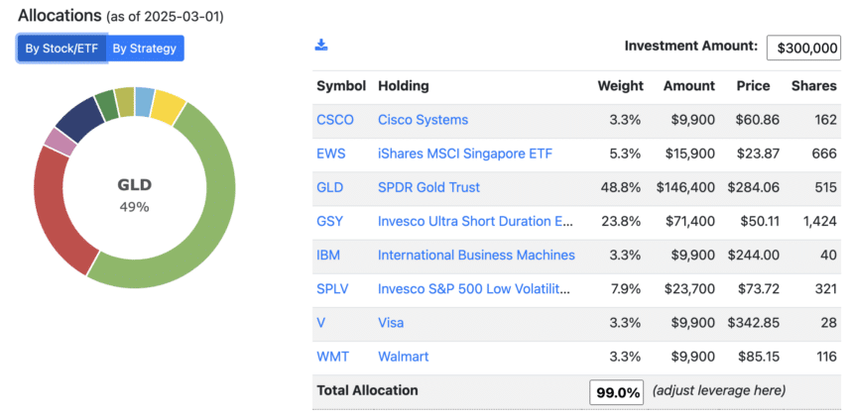This screenshot has height=417, width=853.
Task: Click the WMT symbol link
Action: tap(332, 357)
